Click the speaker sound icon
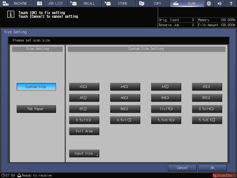The width and height of the screenshot is (237, 178). [x=220, y=3]
